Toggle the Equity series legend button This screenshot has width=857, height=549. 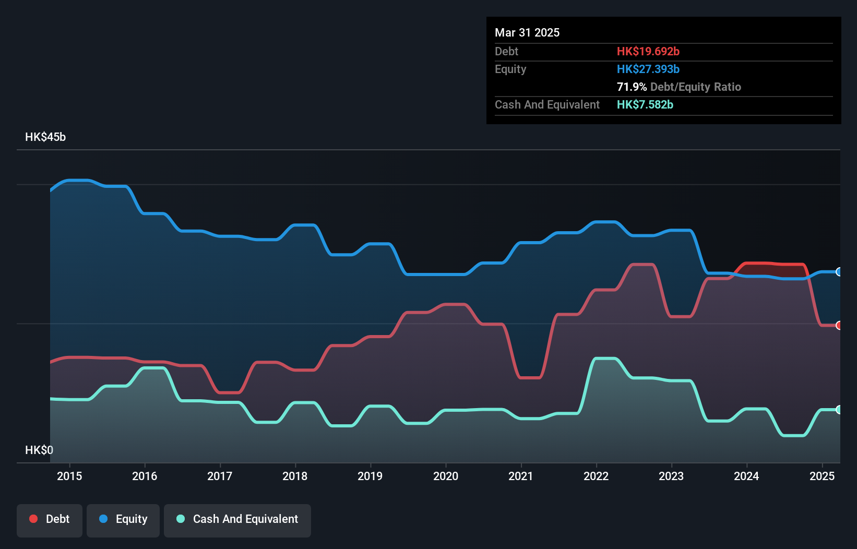(x=123, y=520)
